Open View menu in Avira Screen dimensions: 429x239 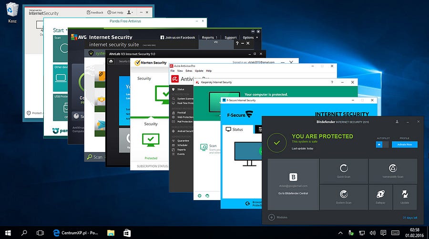(x=180, y=71)
